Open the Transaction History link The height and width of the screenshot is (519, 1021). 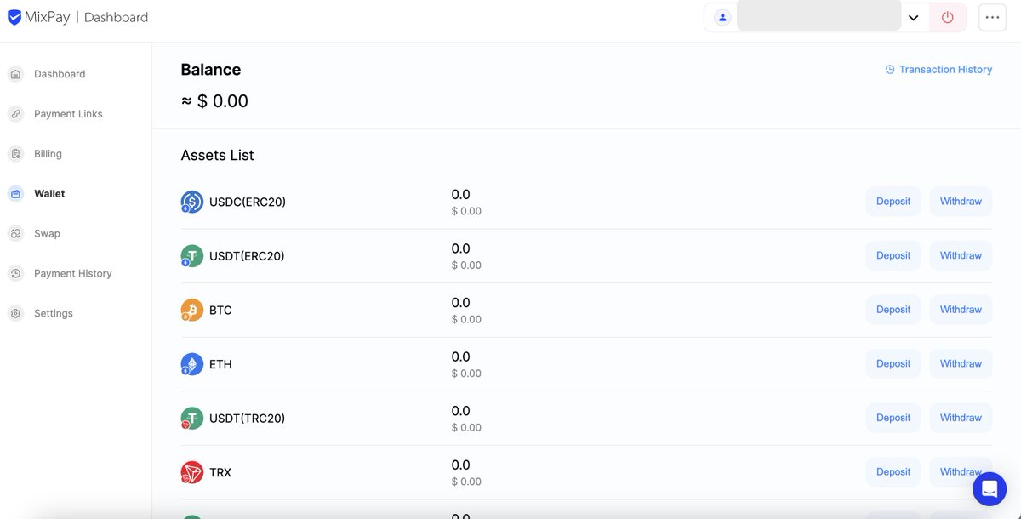point(938,70)
